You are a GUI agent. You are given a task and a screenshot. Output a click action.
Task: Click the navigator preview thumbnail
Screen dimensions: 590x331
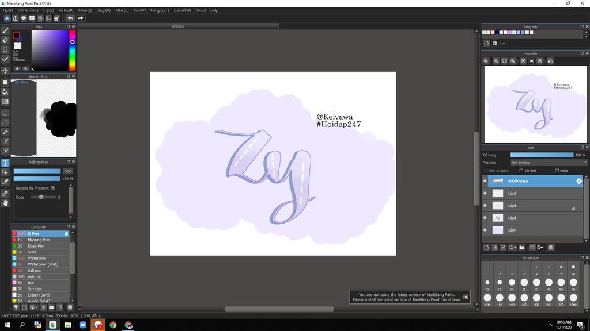tap(535, 105)
